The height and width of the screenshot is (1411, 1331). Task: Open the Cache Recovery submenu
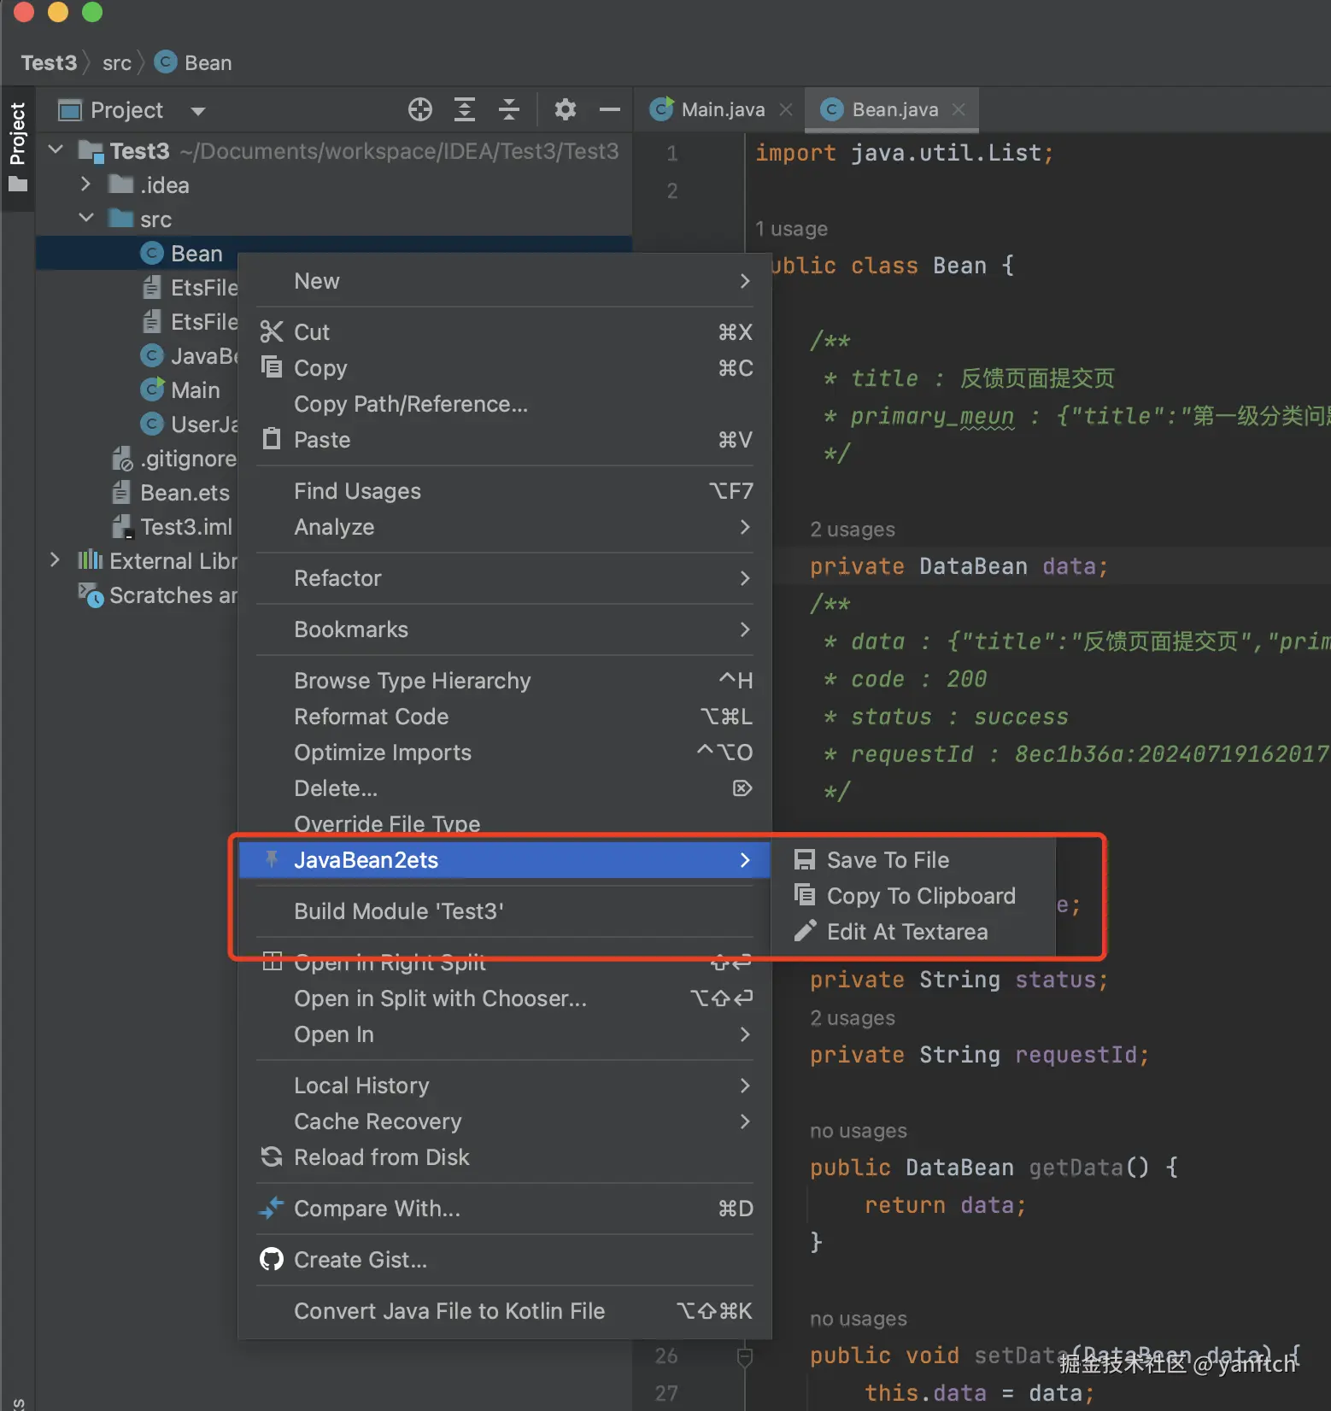[x=505, y=1121]
